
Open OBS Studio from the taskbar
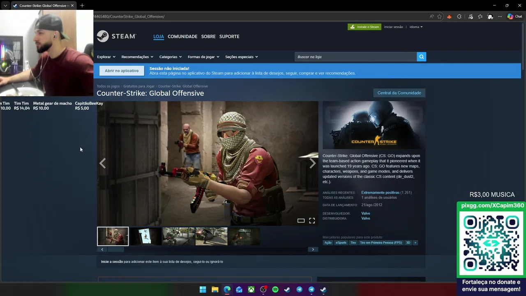pos(263,289)
